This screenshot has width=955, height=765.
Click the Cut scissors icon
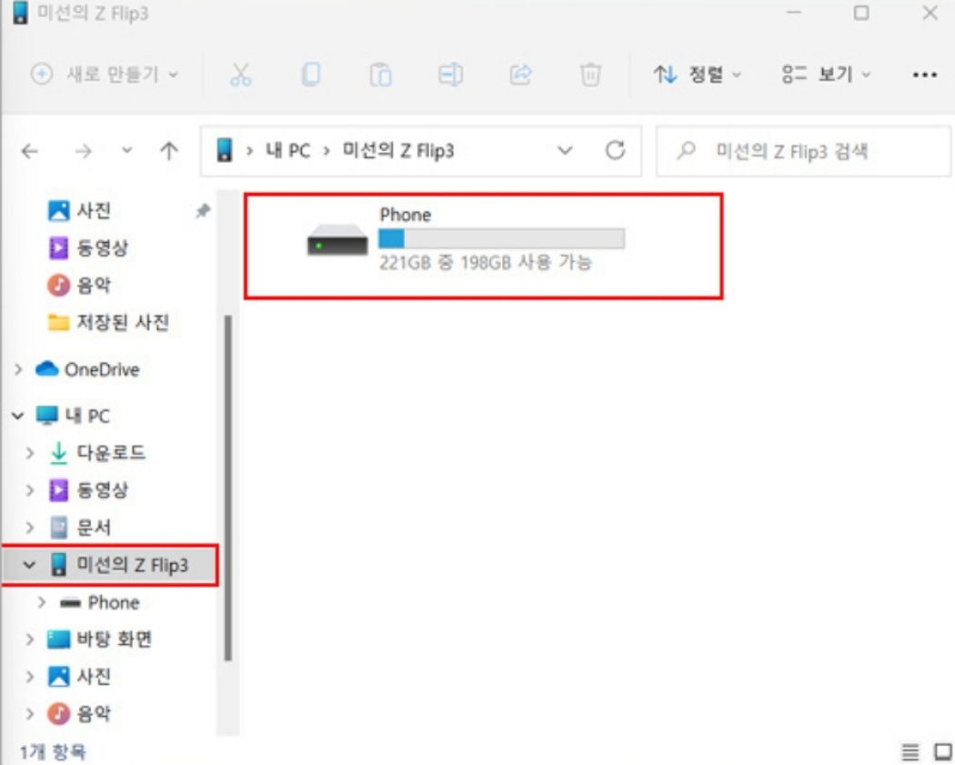241,75
